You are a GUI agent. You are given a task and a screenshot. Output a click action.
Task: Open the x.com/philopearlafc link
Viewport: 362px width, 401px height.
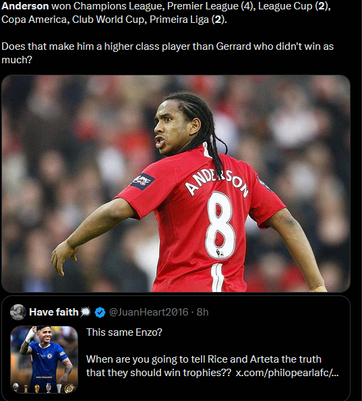[287, 373]
